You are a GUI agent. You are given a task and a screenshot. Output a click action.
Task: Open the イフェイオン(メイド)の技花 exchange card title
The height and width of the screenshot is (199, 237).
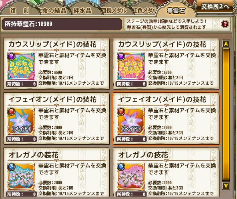[x=162, y=99]
